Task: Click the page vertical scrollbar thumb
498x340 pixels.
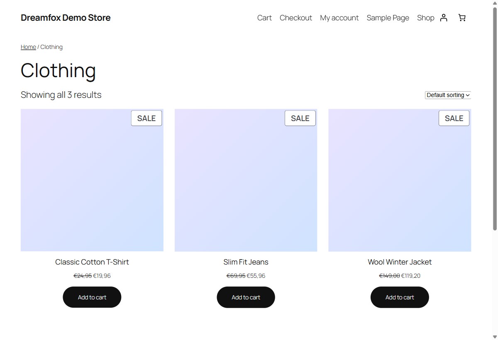Action: click(x=495, y=119)
